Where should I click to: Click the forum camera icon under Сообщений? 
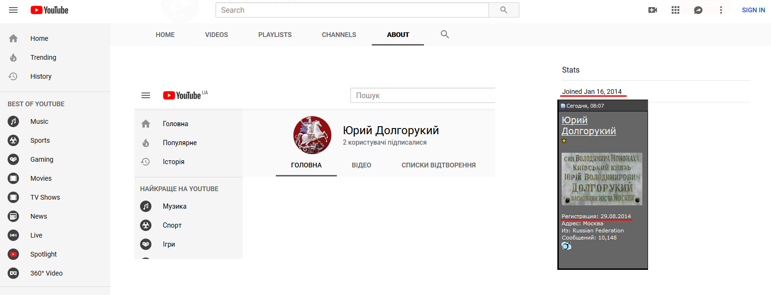click(x=566, y=246)
